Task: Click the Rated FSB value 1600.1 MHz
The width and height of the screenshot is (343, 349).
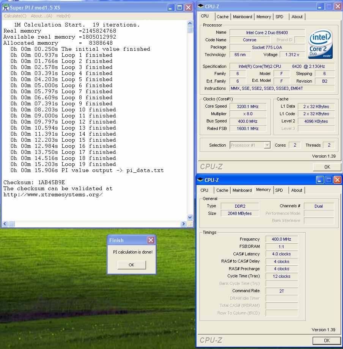Action: pyautogui.click(x=248, y=128)
